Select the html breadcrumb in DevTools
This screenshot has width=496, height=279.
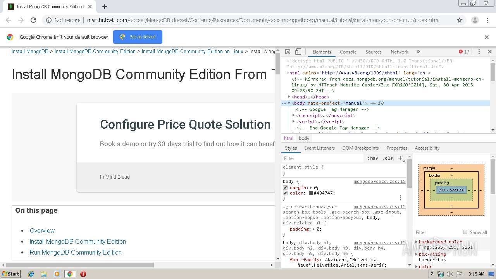click(x=289, y=138)
